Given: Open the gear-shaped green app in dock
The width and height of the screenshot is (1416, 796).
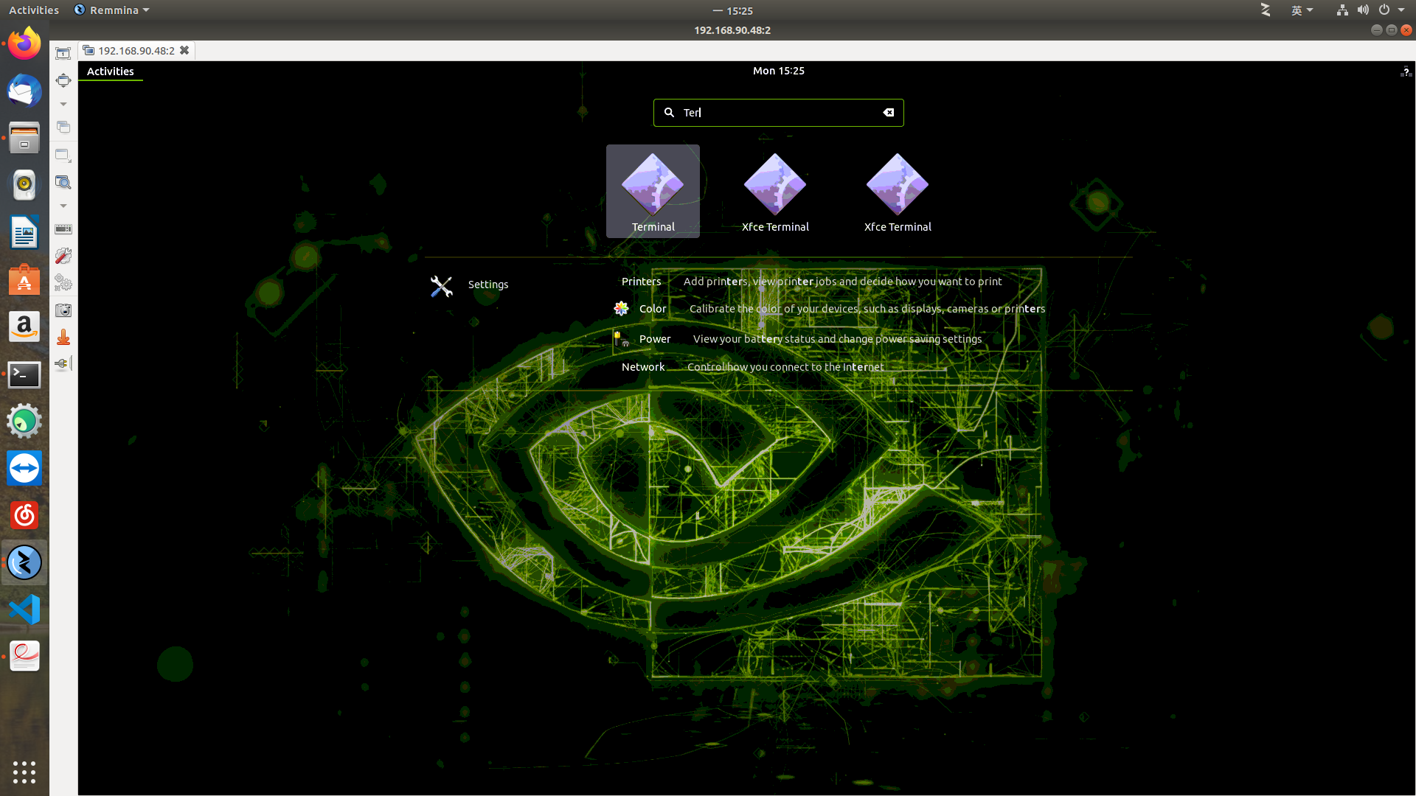Looking at the screenshot, I should point(24,422).
